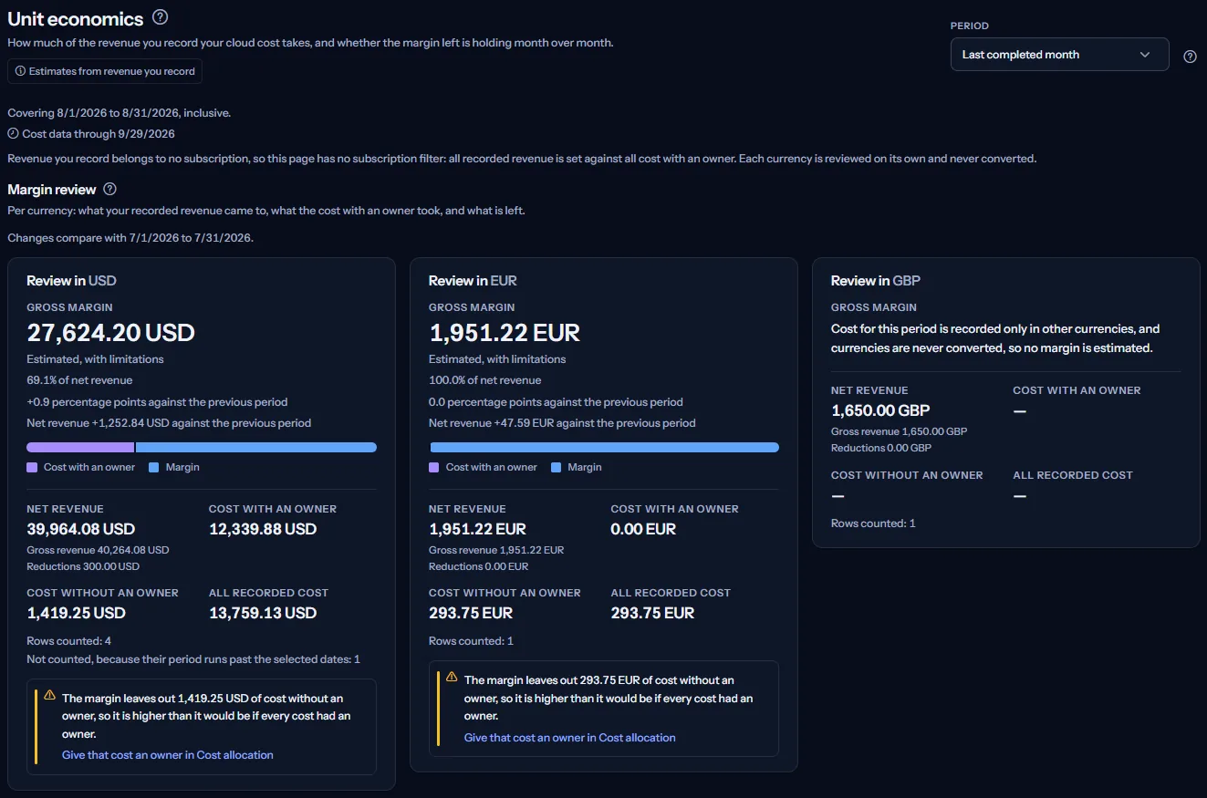Click Rows counted: 4 in the USD card
The width and height of the screenshot is (1207, 798).
point(69,641)
